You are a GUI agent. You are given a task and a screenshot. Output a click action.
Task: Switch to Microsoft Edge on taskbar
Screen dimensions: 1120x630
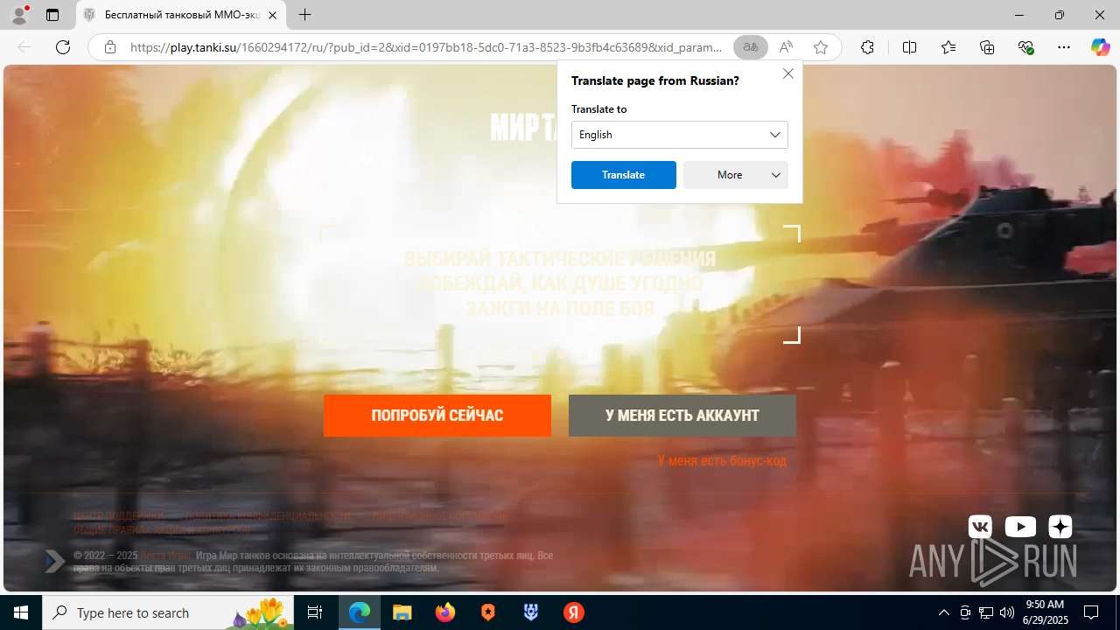(x=360, y=612)
